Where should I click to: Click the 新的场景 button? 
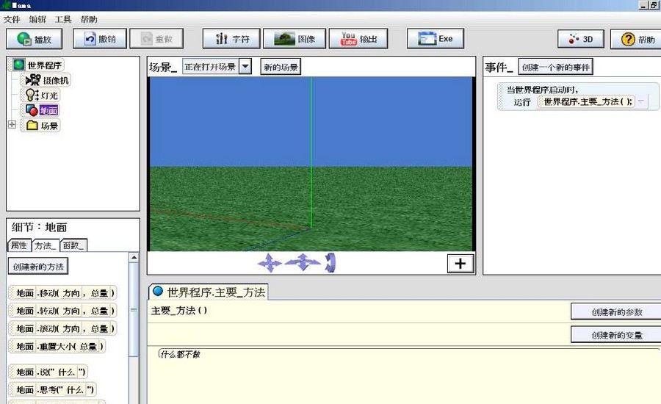pos(281,67)
